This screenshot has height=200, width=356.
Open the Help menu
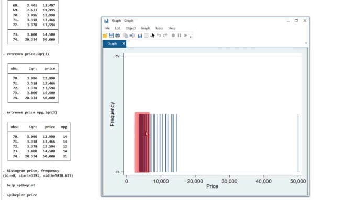point(172,28)
